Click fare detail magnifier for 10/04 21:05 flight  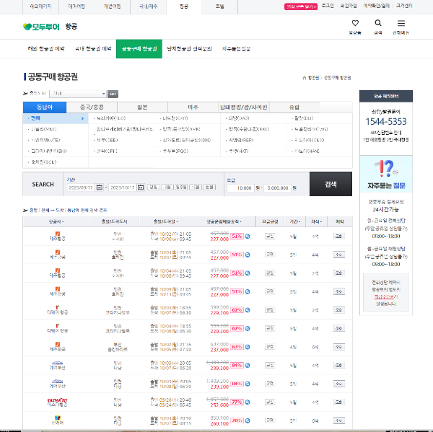click(248, 273)
